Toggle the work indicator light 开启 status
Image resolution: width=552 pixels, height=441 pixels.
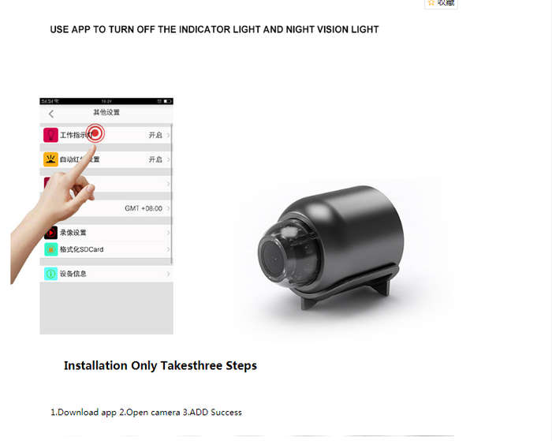(x=155, y=135)
